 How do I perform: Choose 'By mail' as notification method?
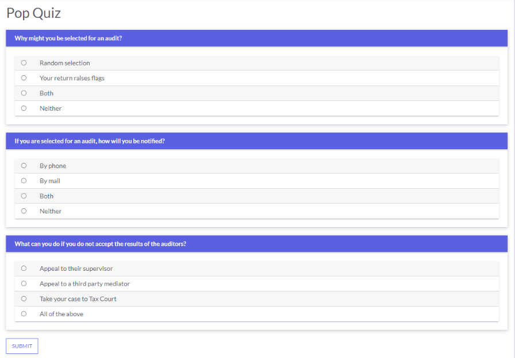point(24,181)
